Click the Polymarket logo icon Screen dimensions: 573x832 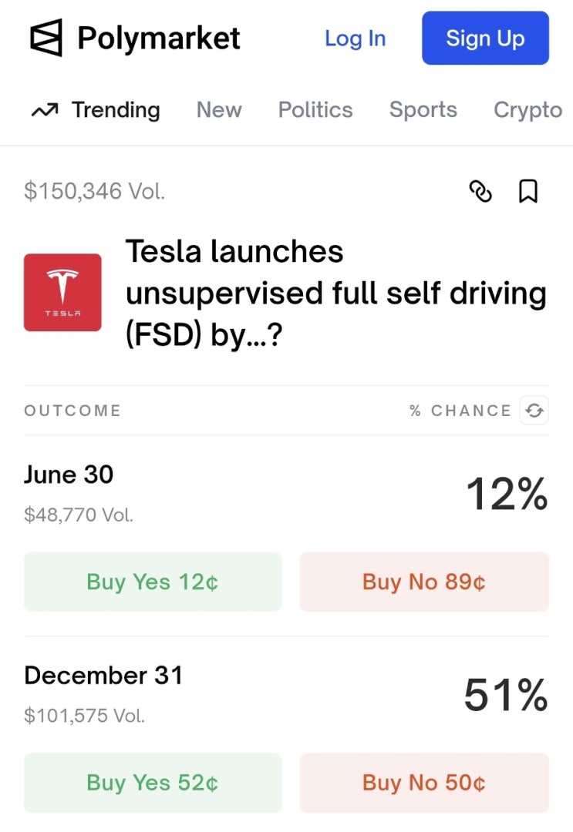46,38
